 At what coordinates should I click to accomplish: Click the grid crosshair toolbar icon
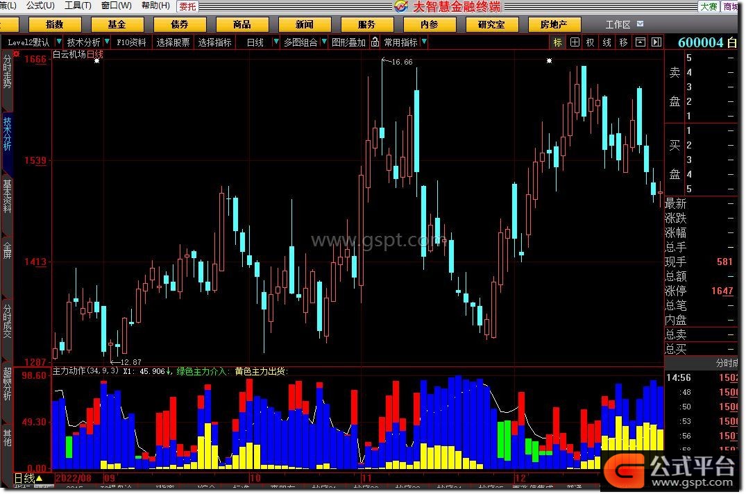[x=575, y=42]
